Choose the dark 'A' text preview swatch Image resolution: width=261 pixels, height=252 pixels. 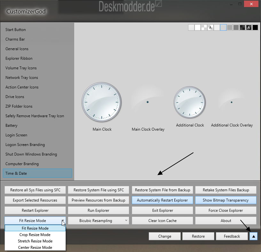(249, 27)
